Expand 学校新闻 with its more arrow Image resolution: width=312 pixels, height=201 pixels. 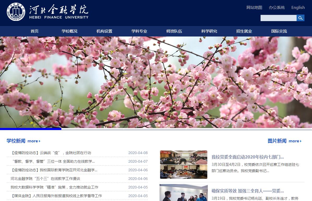(34, 141)
